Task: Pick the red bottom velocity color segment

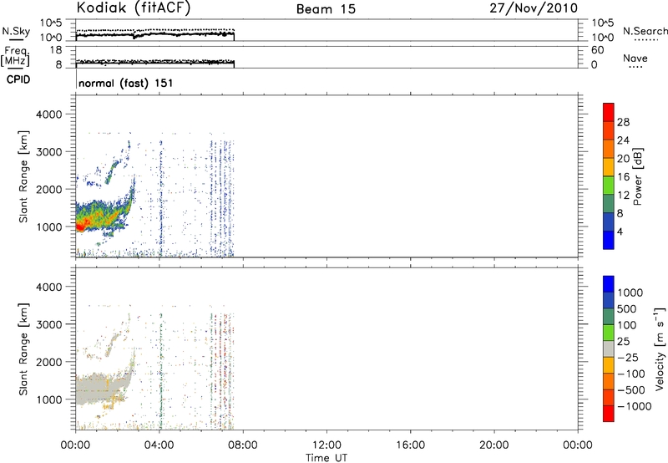Action: pyautogui.click(x=609, y=414)
